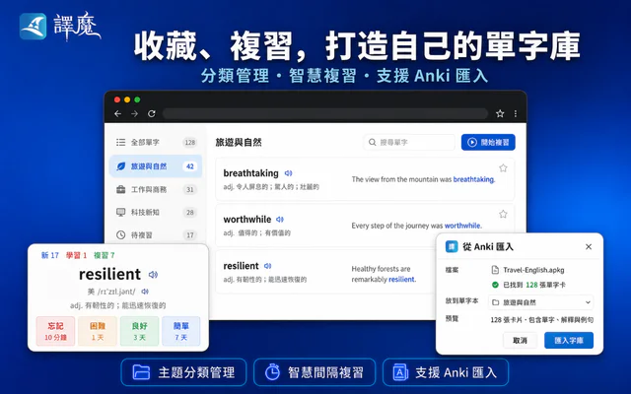This screenshot has width=631, height=394.
Task: Click the green checkmark by 已找到 128
Action: tap(495, 285)
